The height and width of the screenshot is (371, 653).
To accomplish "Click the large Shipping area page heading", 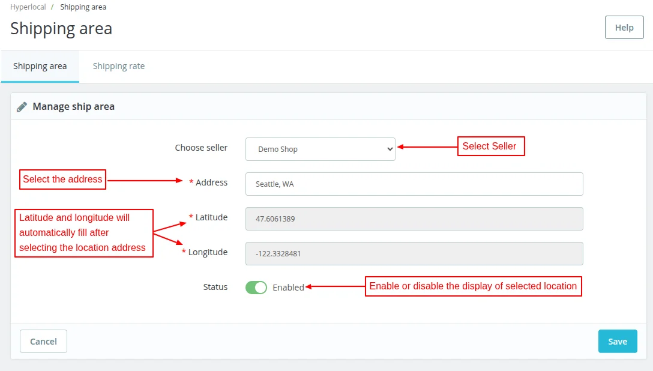I will pos(61,28).
